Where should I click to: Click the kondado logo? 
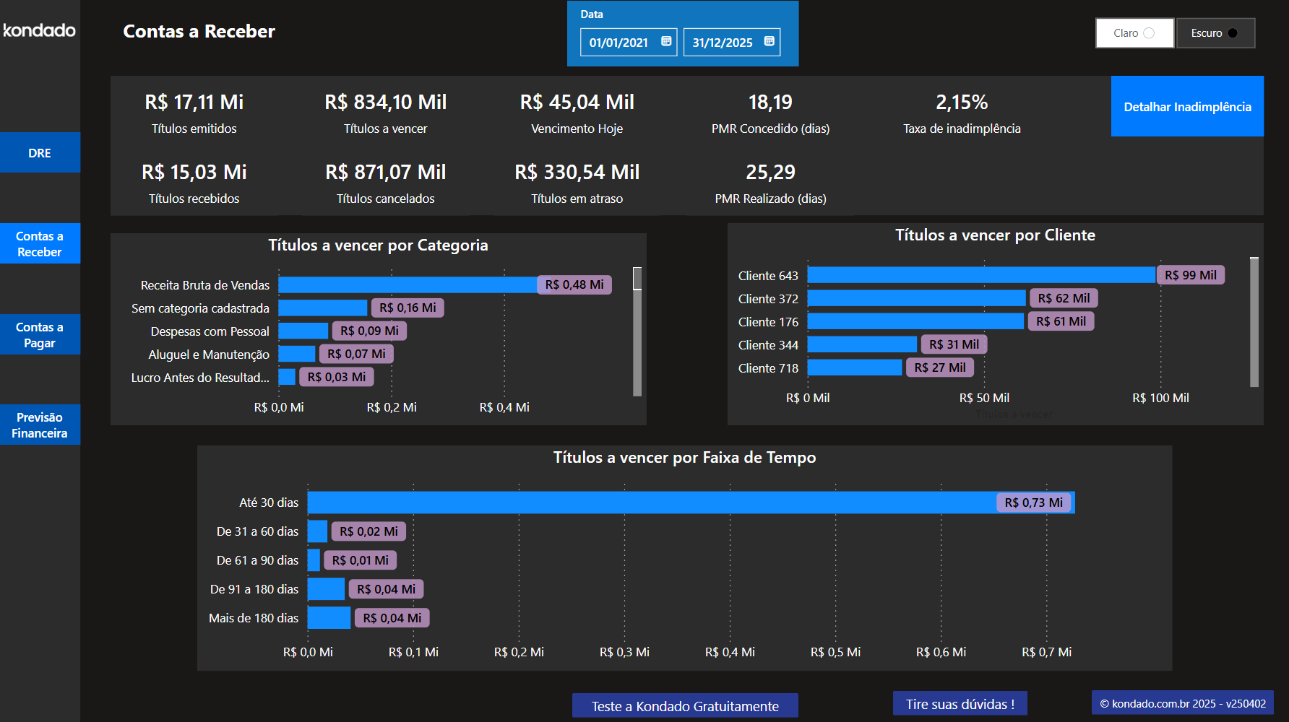coord(38,31)
